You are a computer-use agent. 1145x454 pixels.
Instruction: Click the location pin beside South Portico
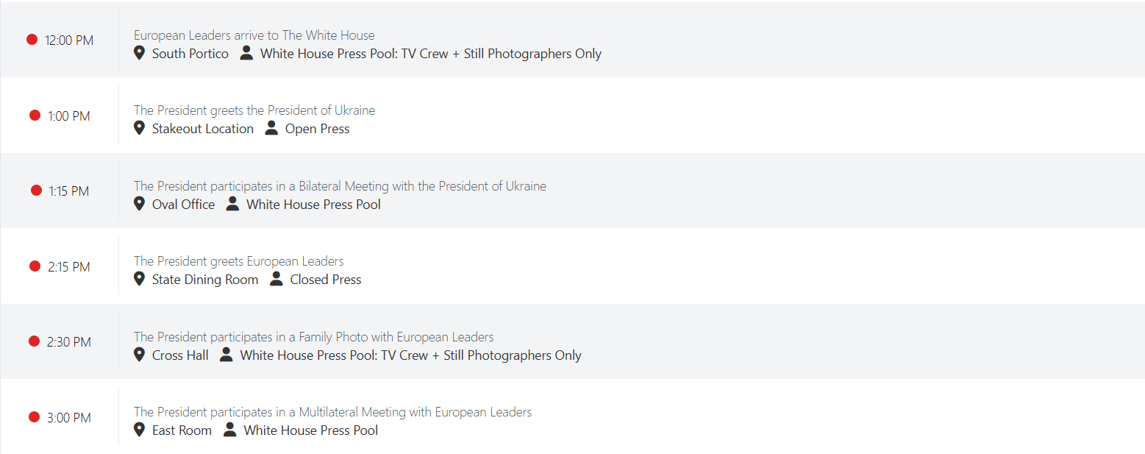click(x=139, y=53)
